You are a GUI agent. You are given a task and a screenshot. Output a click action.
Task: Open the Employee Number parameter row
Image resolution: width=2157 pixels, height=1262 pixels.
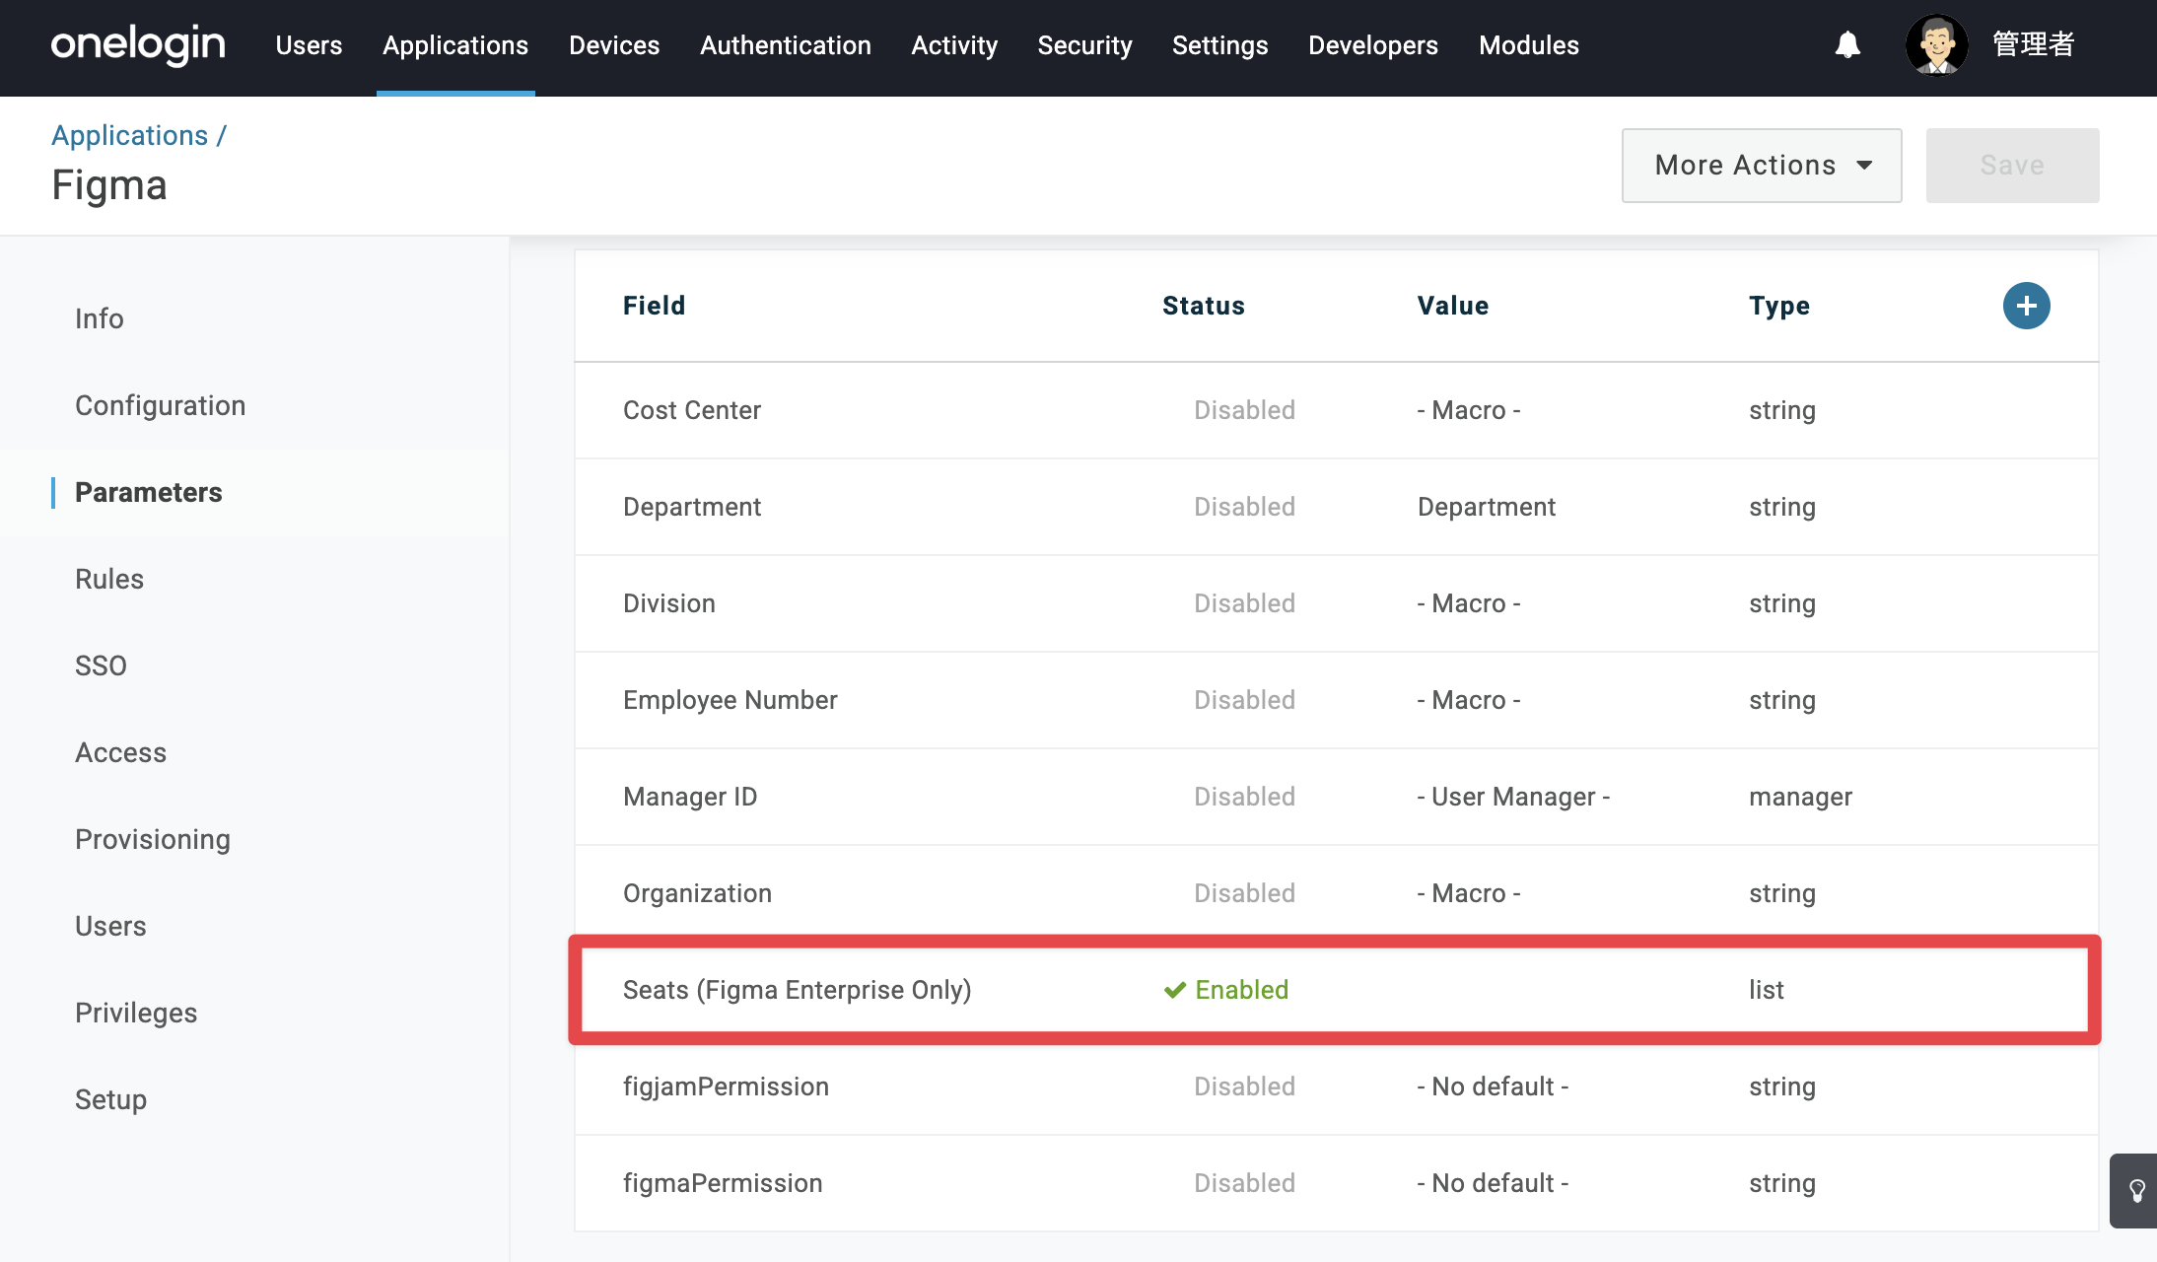click(1336, 700)
